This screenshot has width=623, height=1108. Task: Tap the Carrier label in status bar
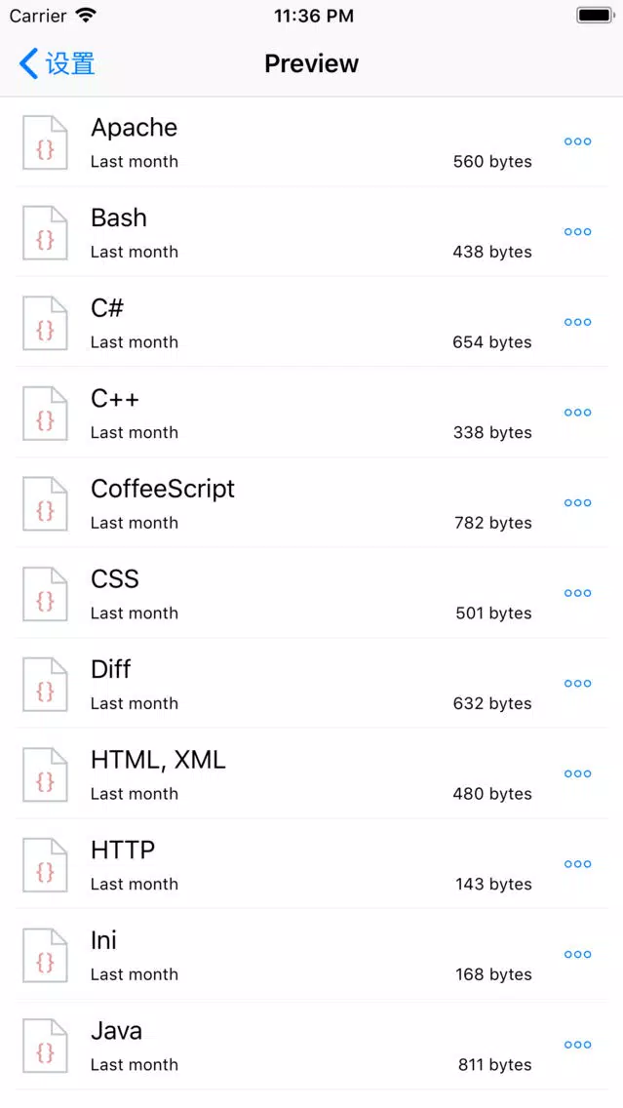[38, 17]
